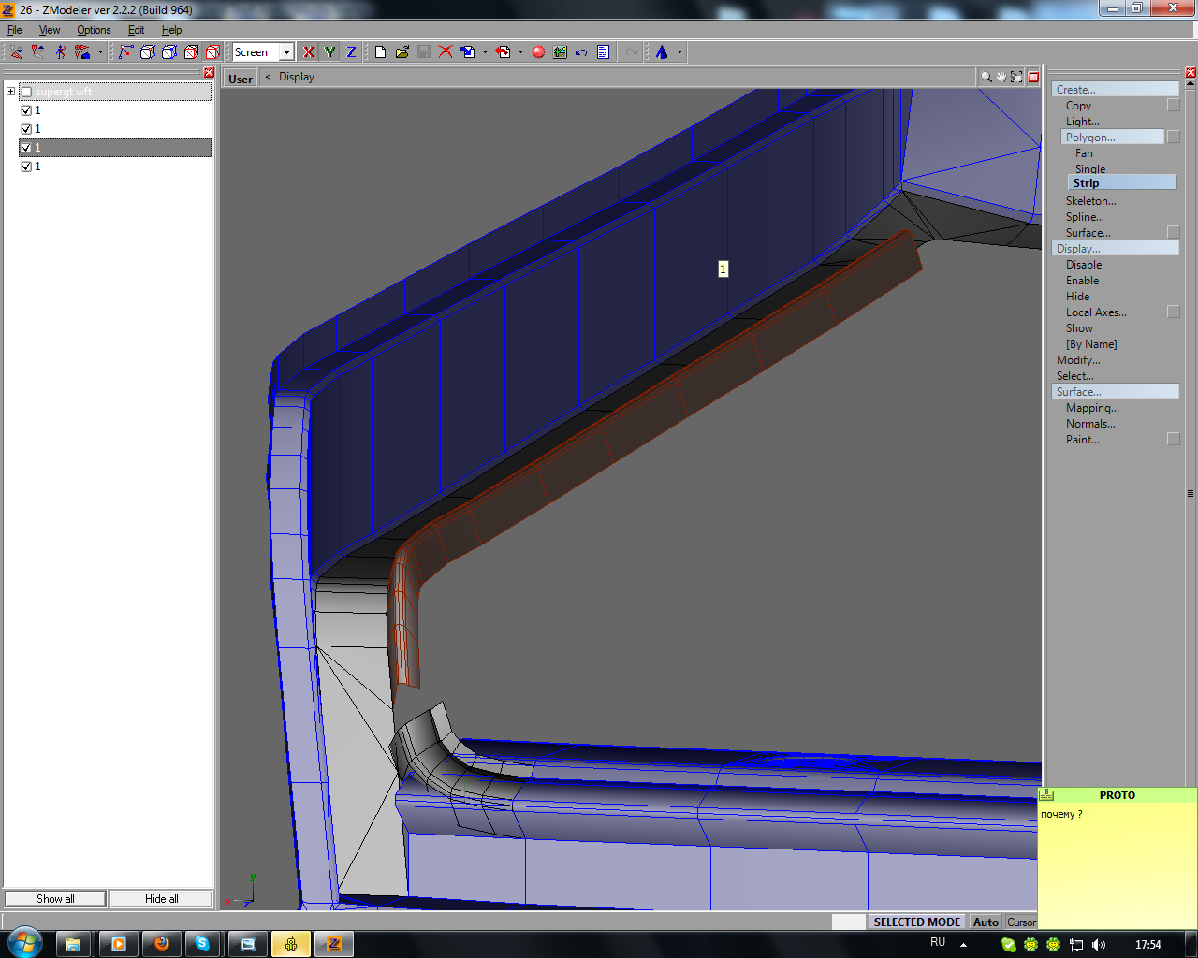Toggle the highlighted third object's checkbox

(x=26, y=148)
